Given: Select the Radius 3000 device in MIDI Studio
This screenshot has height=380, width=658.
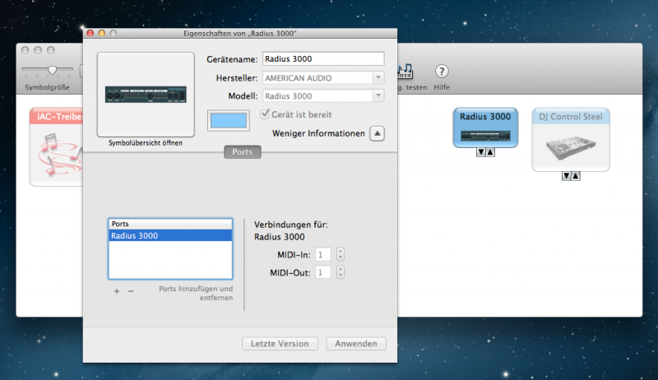Looking at the screenshot, I should [x=485, y=128].
